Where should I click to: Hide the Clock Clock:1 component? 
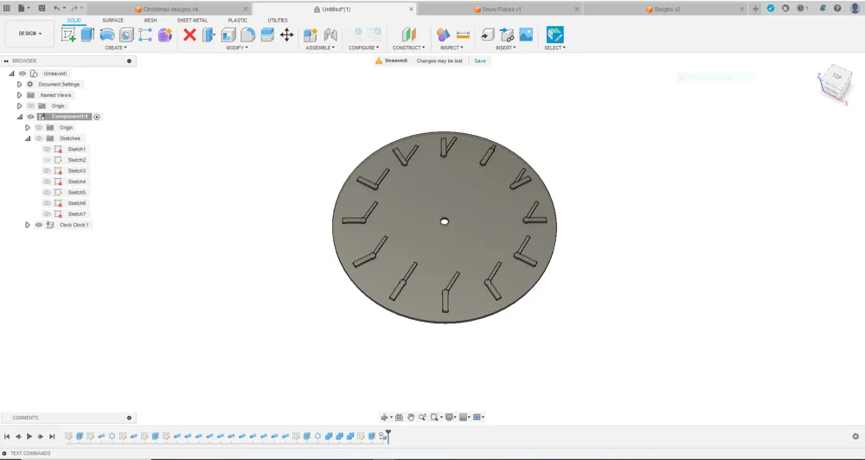(39, 225)
